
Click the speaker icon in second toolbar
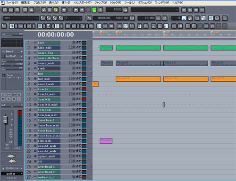click(211, 18)
